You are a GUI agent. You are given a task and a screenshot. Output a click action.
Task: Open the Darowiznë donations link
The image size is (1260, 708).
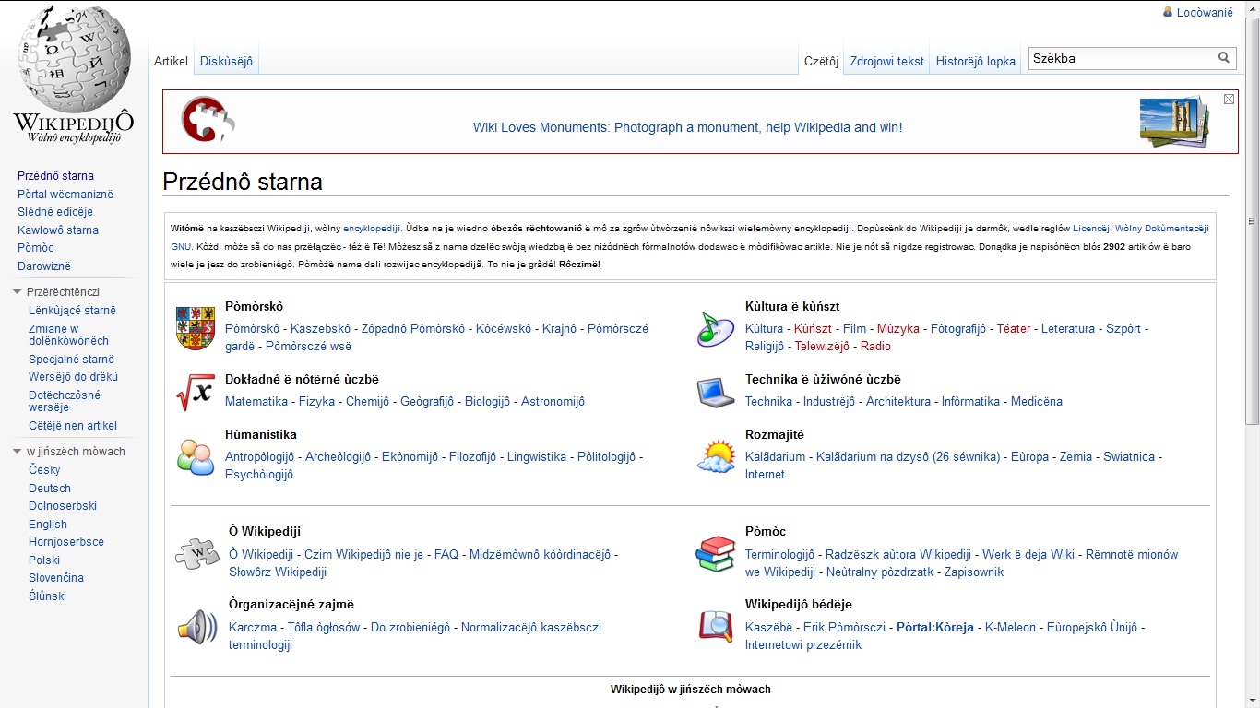44,266
